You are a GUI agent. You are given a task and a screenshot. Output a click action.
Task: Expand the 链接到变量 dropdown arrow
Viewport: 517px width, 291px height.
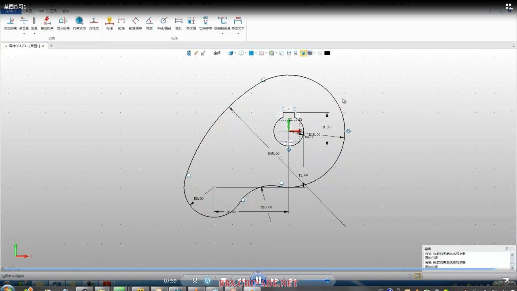[223, 34]
